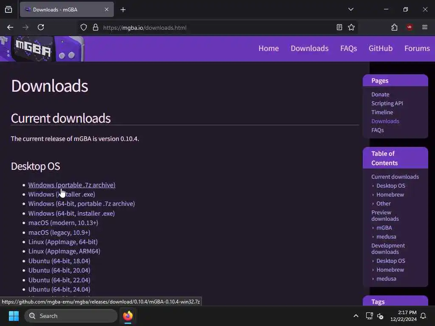Image resolution: width=435 pixels, height=326 pixels.
Task: Download Linux AppImage ARM64
Action: coord(64,251)
